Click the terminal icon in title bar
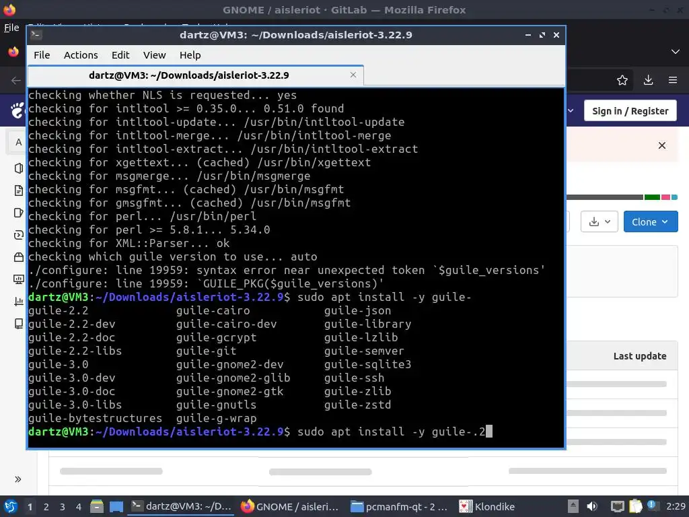 tap(36, 35)
